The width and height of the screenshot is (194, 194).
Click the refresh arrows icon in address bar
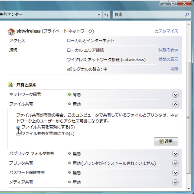click(106, 15)
